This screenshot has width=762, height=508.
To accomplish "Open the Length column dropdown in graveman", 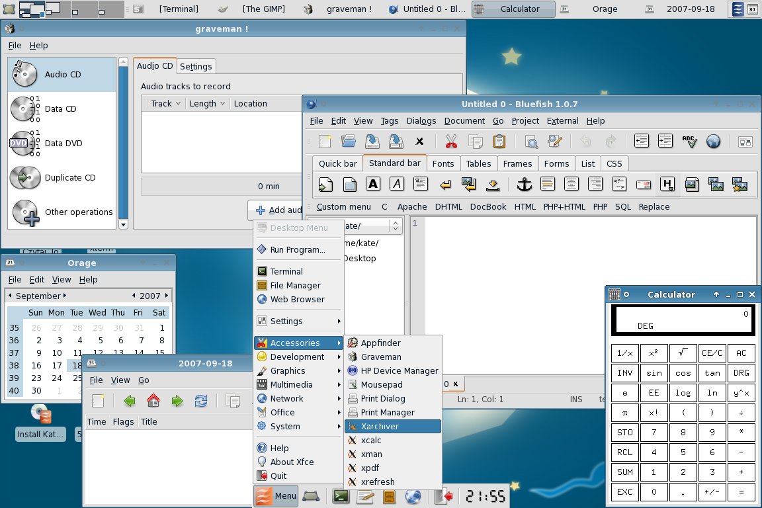I will (222, 104).
